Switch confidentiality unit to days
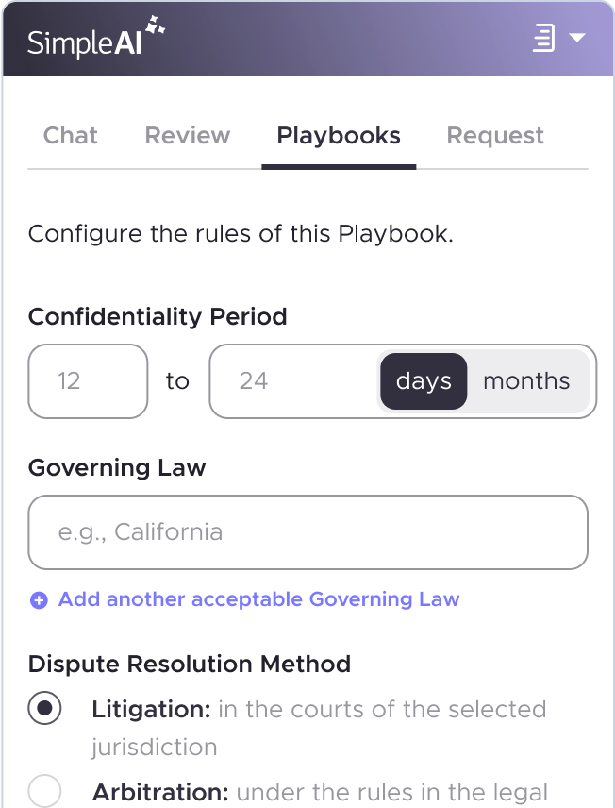615x808 pixels. click(423, 380)
